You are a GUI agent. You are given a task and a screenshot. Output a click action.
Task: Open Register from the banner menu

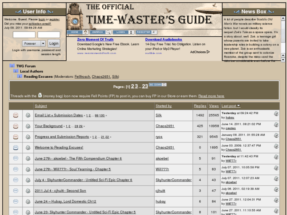click(146, 32)
